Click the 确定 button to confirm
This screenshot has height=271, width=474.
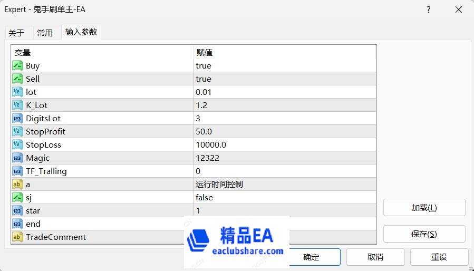pos(312,257)
